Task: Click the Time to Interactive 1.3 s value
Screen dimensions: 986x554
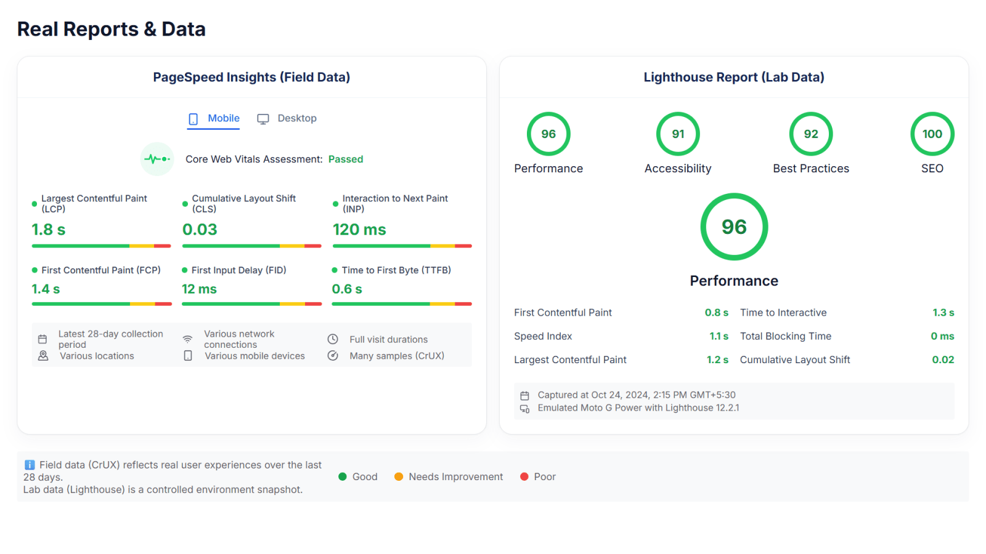Action: coord(943,313)
